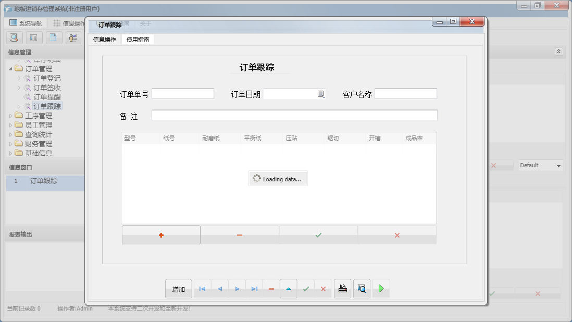Click the document icon in the top toolbar
Viewport: 572px width, 322px height.
pyautogui.click(x=53, y=37)
